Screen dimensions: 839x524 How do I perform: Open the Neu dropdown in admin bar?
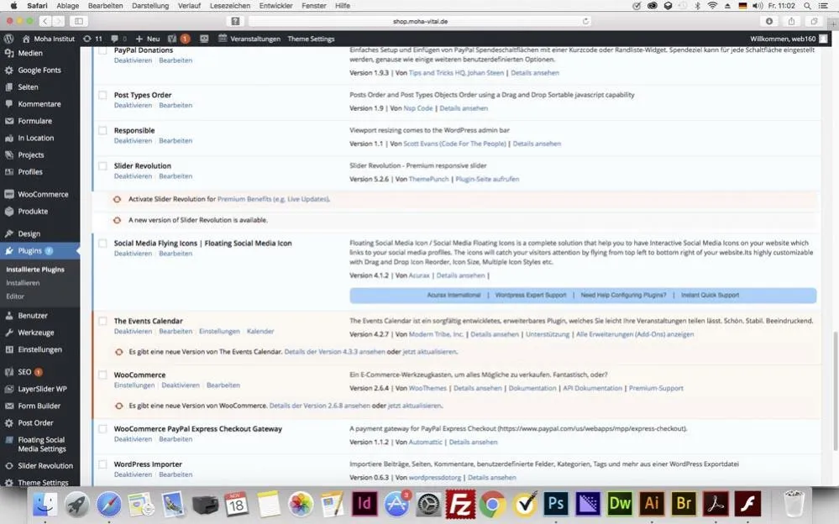click(148, 39)
